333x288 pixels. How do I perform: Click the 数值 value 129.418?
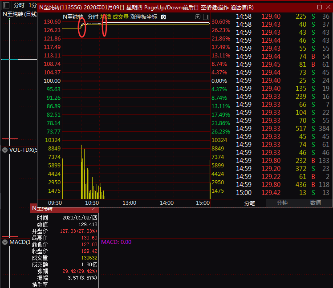tap(88, 224)
